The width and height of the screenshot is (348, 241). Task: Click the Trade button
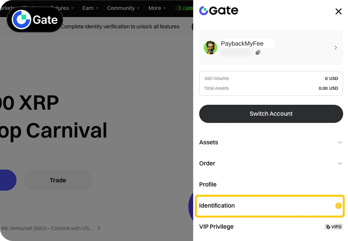[58, 180]
